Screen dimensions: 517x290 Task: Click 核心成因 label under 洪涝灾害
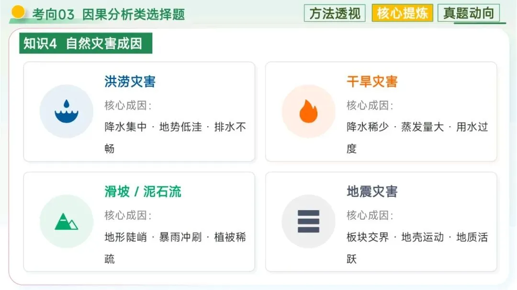coord(128,106)
